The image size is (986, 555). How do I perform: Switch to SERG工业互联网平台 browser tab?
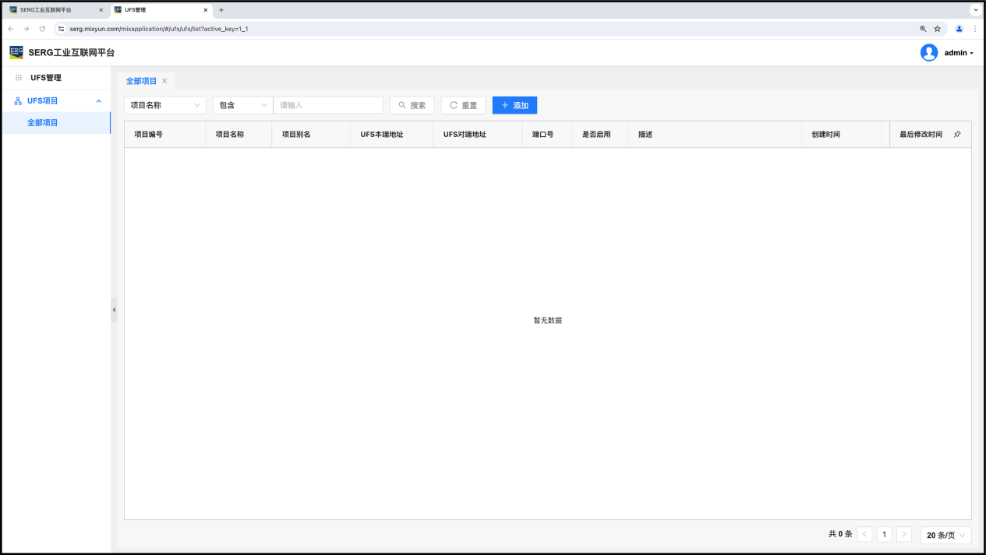point(51,10)
